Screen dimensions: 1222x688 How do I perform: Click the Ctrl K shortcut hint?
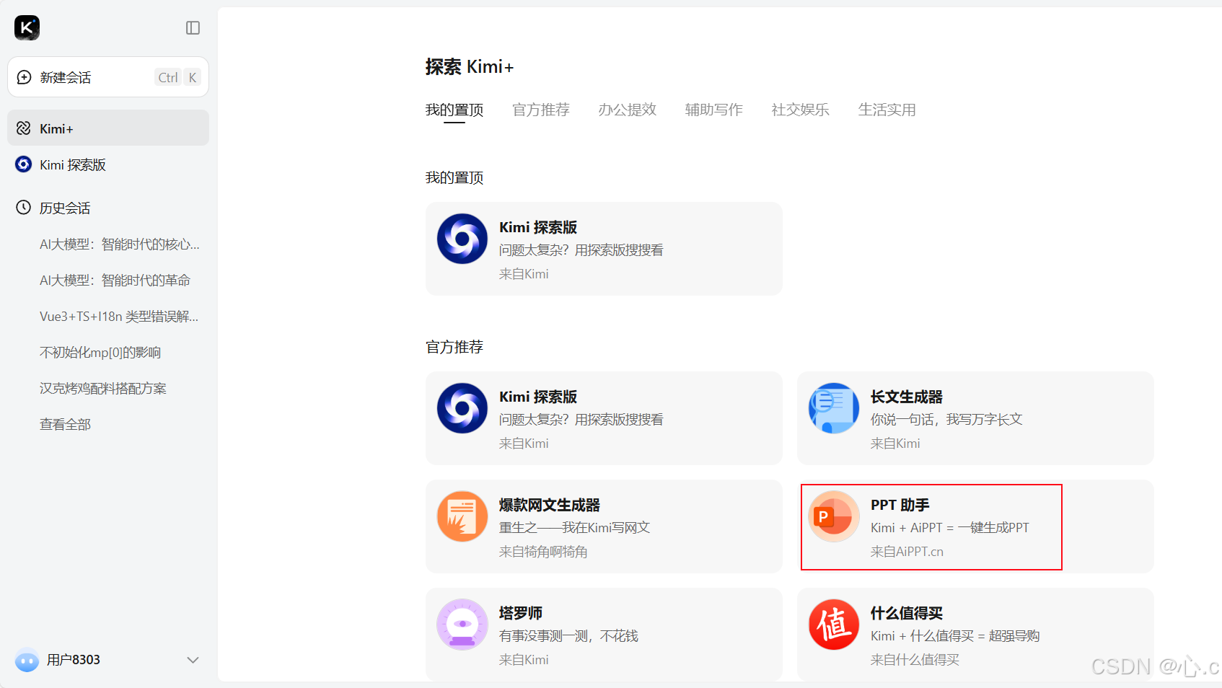point(177,77)
